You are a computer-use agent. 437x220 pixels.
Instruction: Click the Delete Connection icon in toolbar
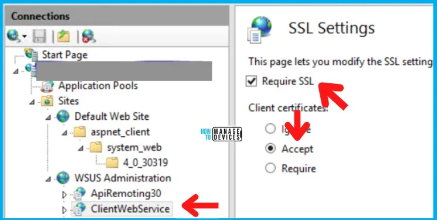[89, 36]
